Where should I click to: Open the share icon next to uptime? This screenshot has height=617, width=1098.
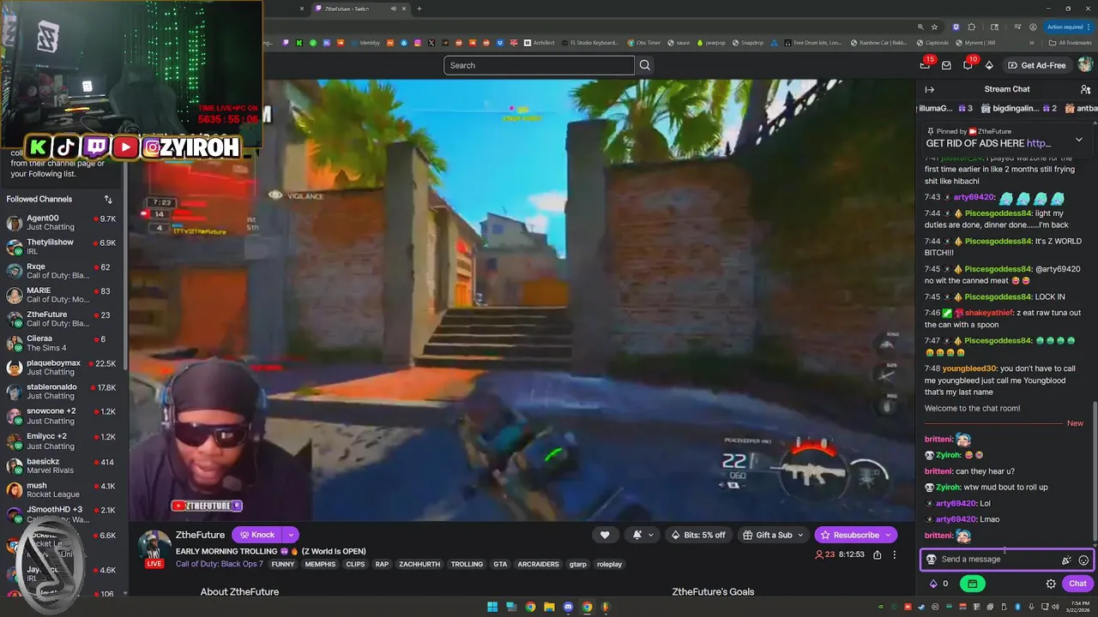tap(877, 554)
